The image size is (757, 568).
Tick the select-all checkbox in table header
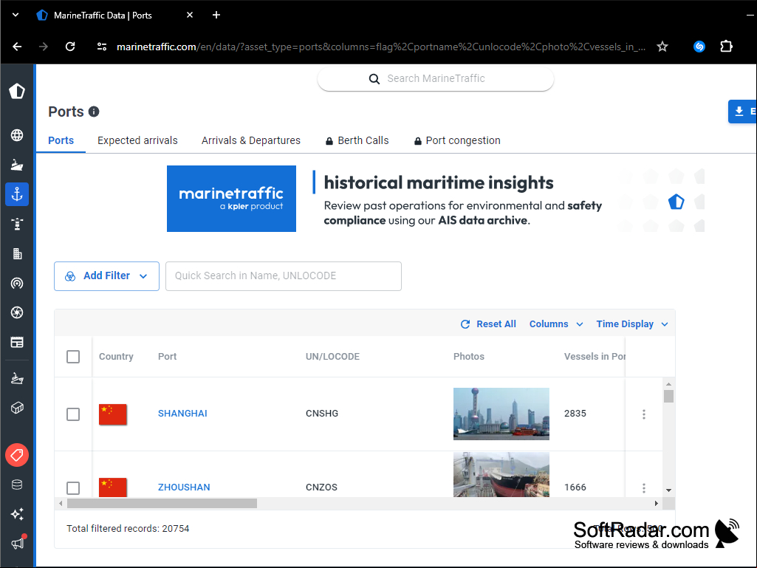(x=73, y=357)
